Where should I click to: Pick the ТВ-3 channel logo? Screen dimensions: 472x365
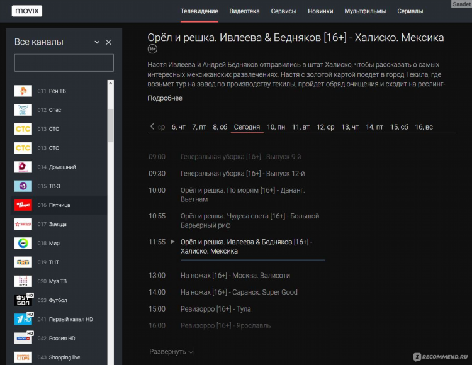click(23, 186)
